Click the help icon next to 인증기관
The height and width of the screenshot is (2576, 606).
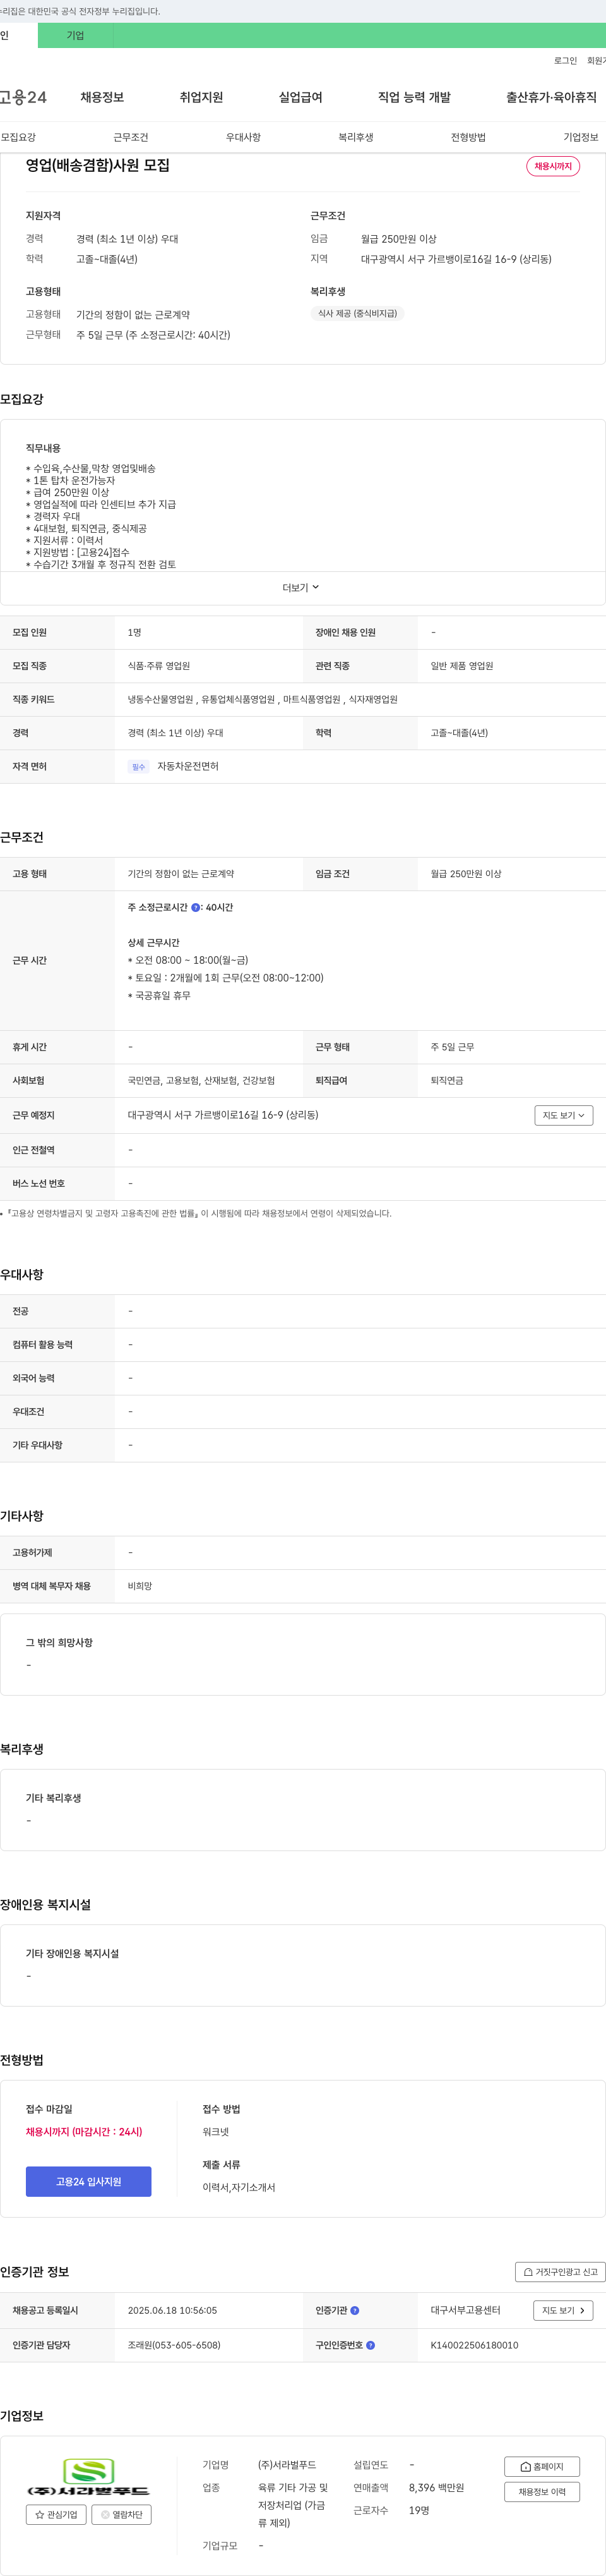[354, 2310]
